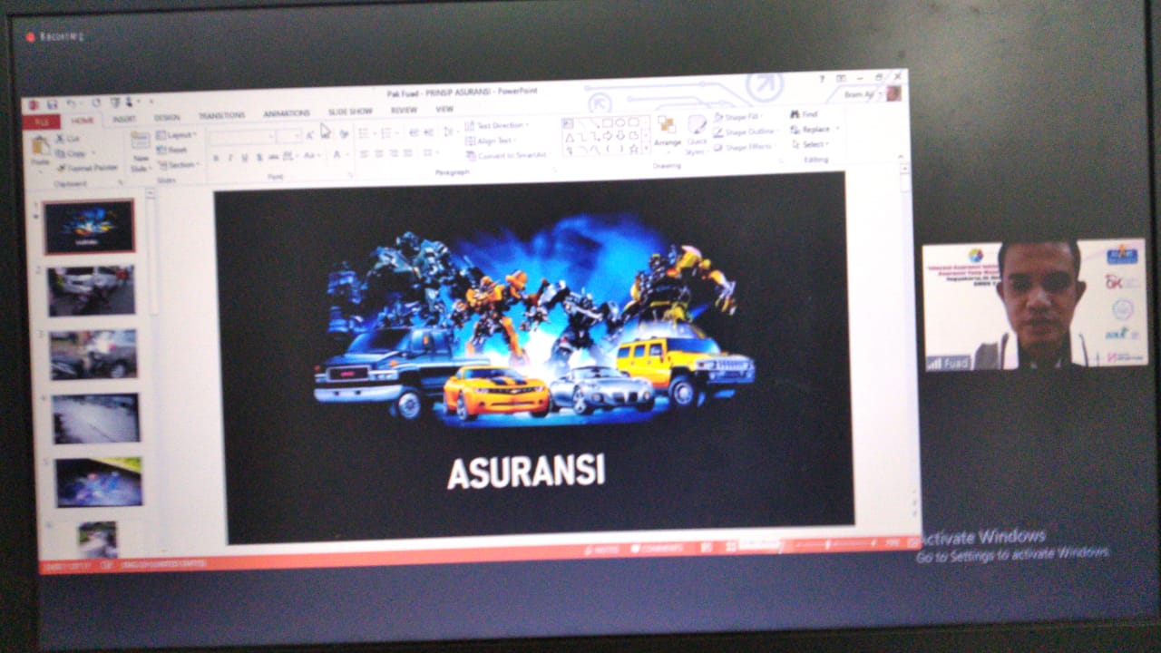This screenshot has height=653, width=1161.
Task: Open the Text Direction menu
Action: 497,125
